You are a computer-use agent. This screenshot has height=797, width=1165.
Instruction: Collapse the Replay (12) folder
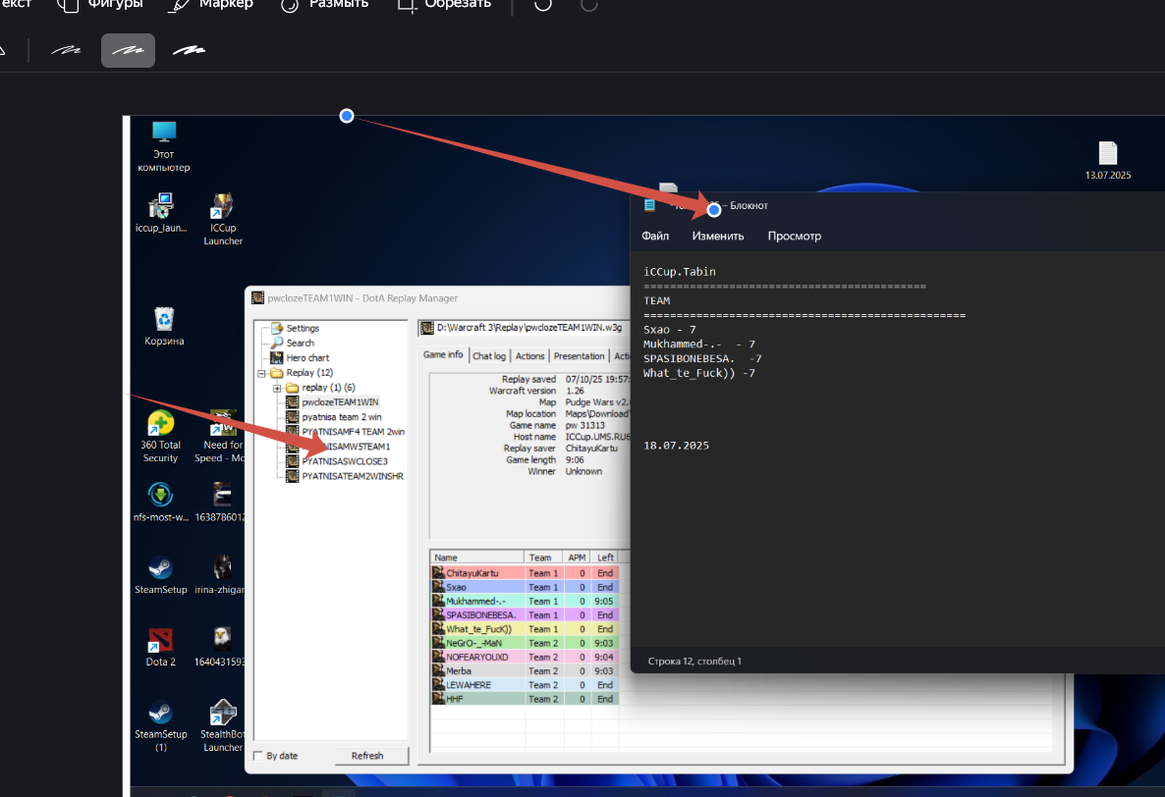[x=261, y=373]
